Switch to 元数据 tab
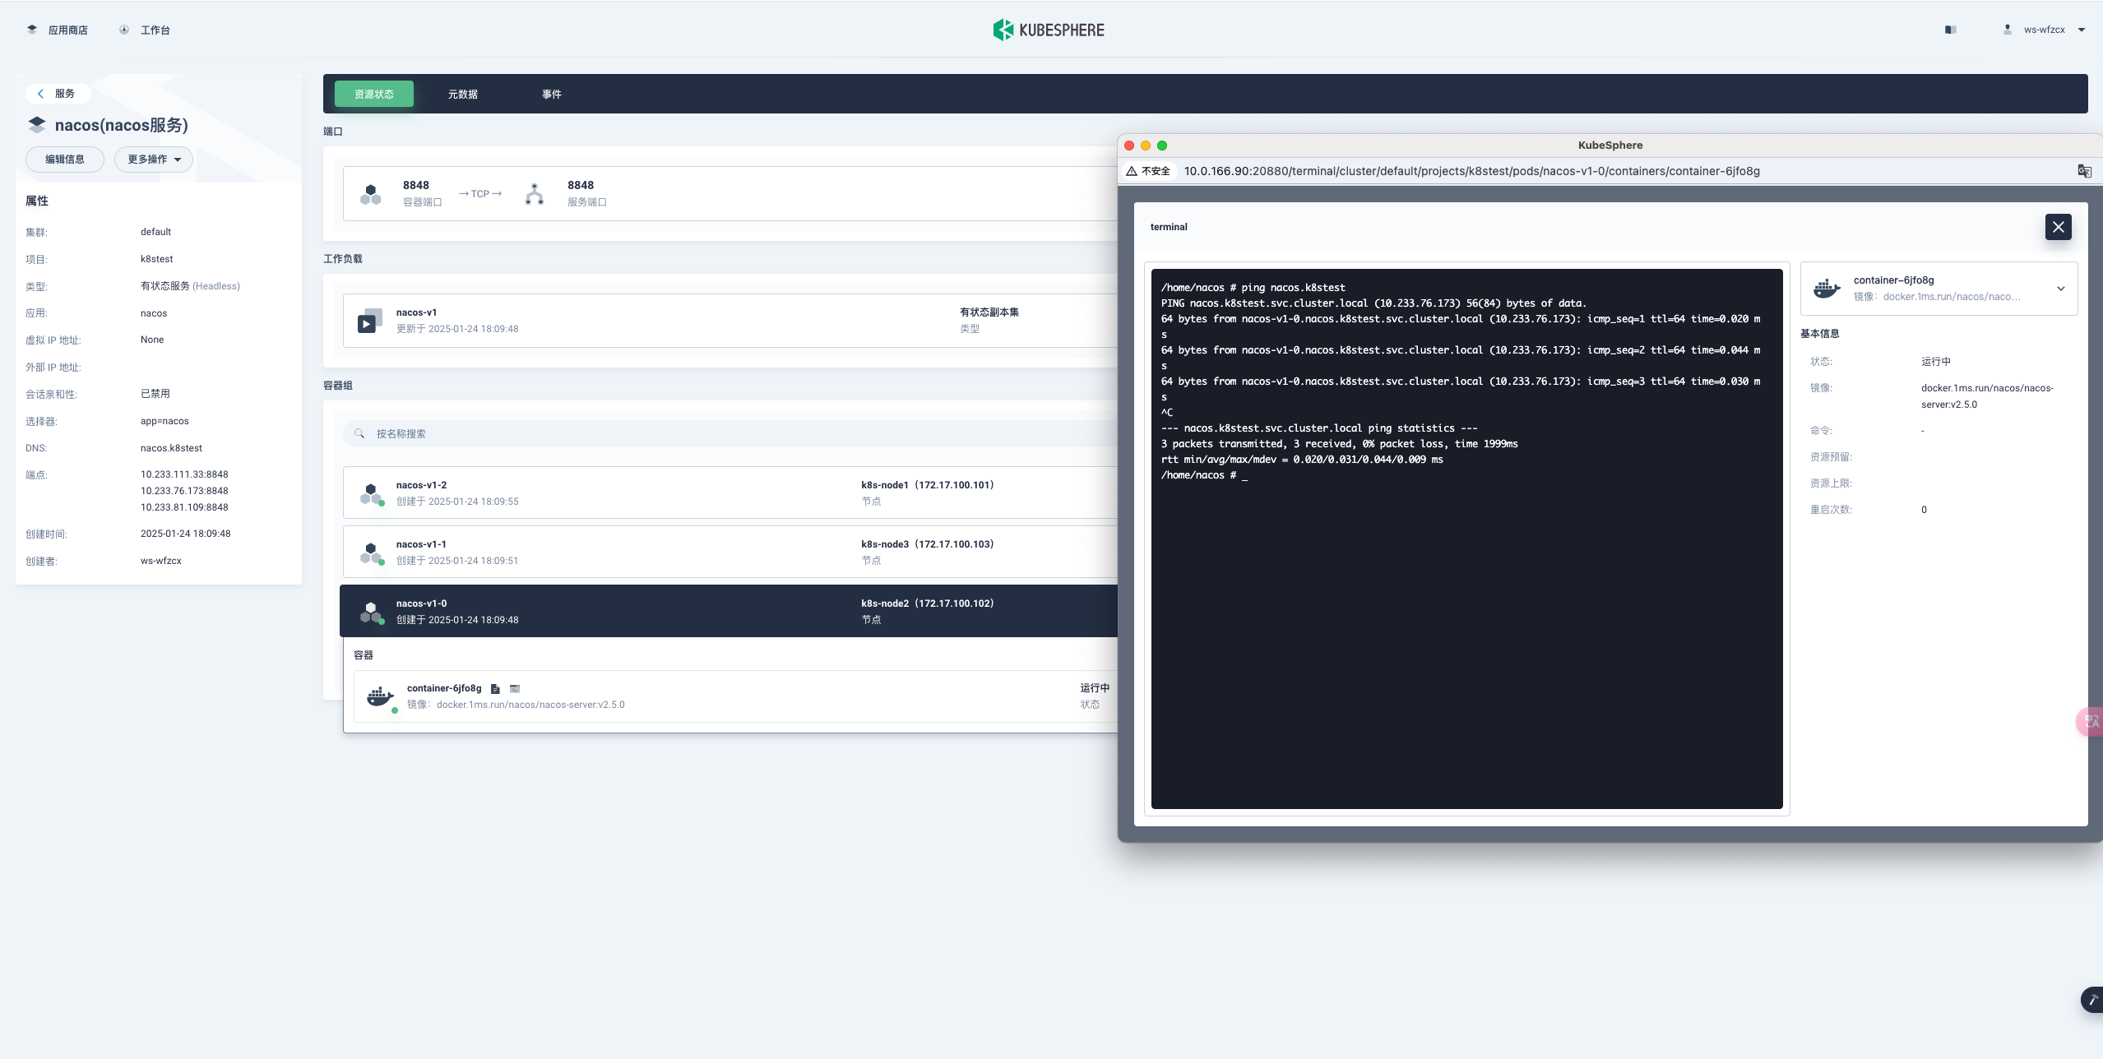This screenshot has height=1059, width=2103. (463, 95)
